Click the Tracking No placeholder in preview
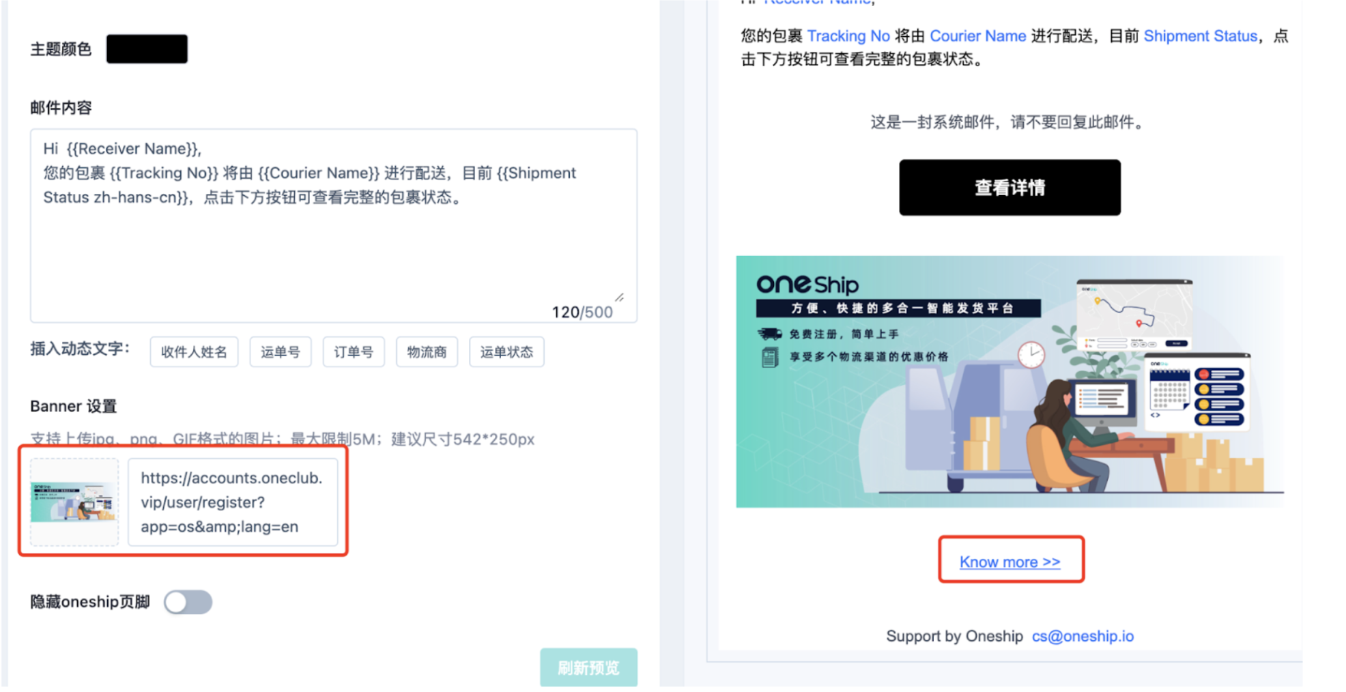Screen dimensions: 1346x692 [848, 36]
